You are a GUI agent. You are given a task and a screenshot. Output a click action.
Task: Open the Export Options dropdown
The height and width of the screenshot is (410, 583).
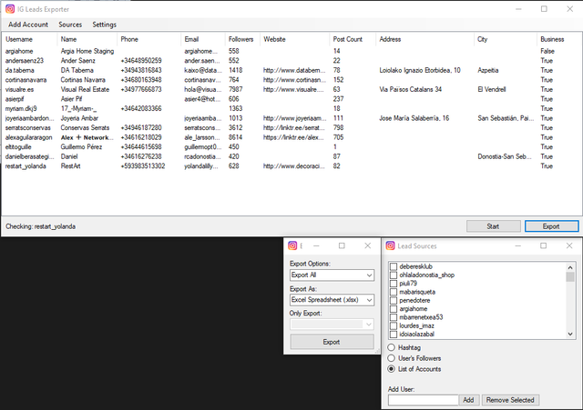(332, 275)
